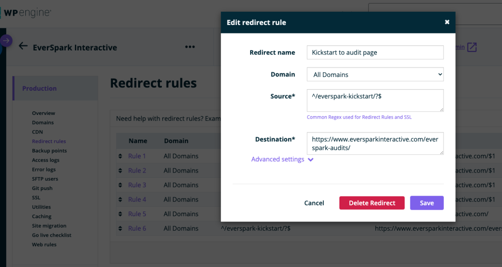Open SFTP users in the sidebar

point(45,179)
